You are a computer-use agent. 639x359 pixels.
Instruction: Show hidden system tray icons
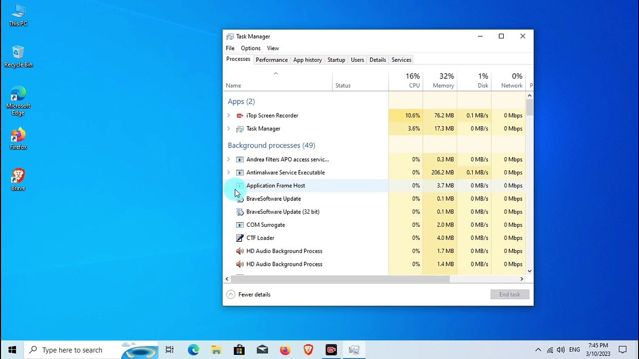[538, 350]
